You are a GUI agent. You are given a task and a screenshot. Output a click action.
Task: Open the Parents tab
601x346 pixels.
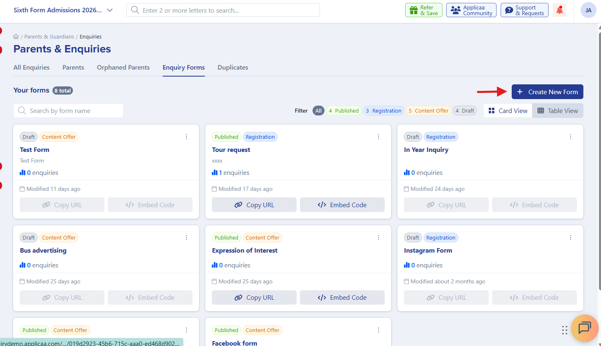click(73, 68)
